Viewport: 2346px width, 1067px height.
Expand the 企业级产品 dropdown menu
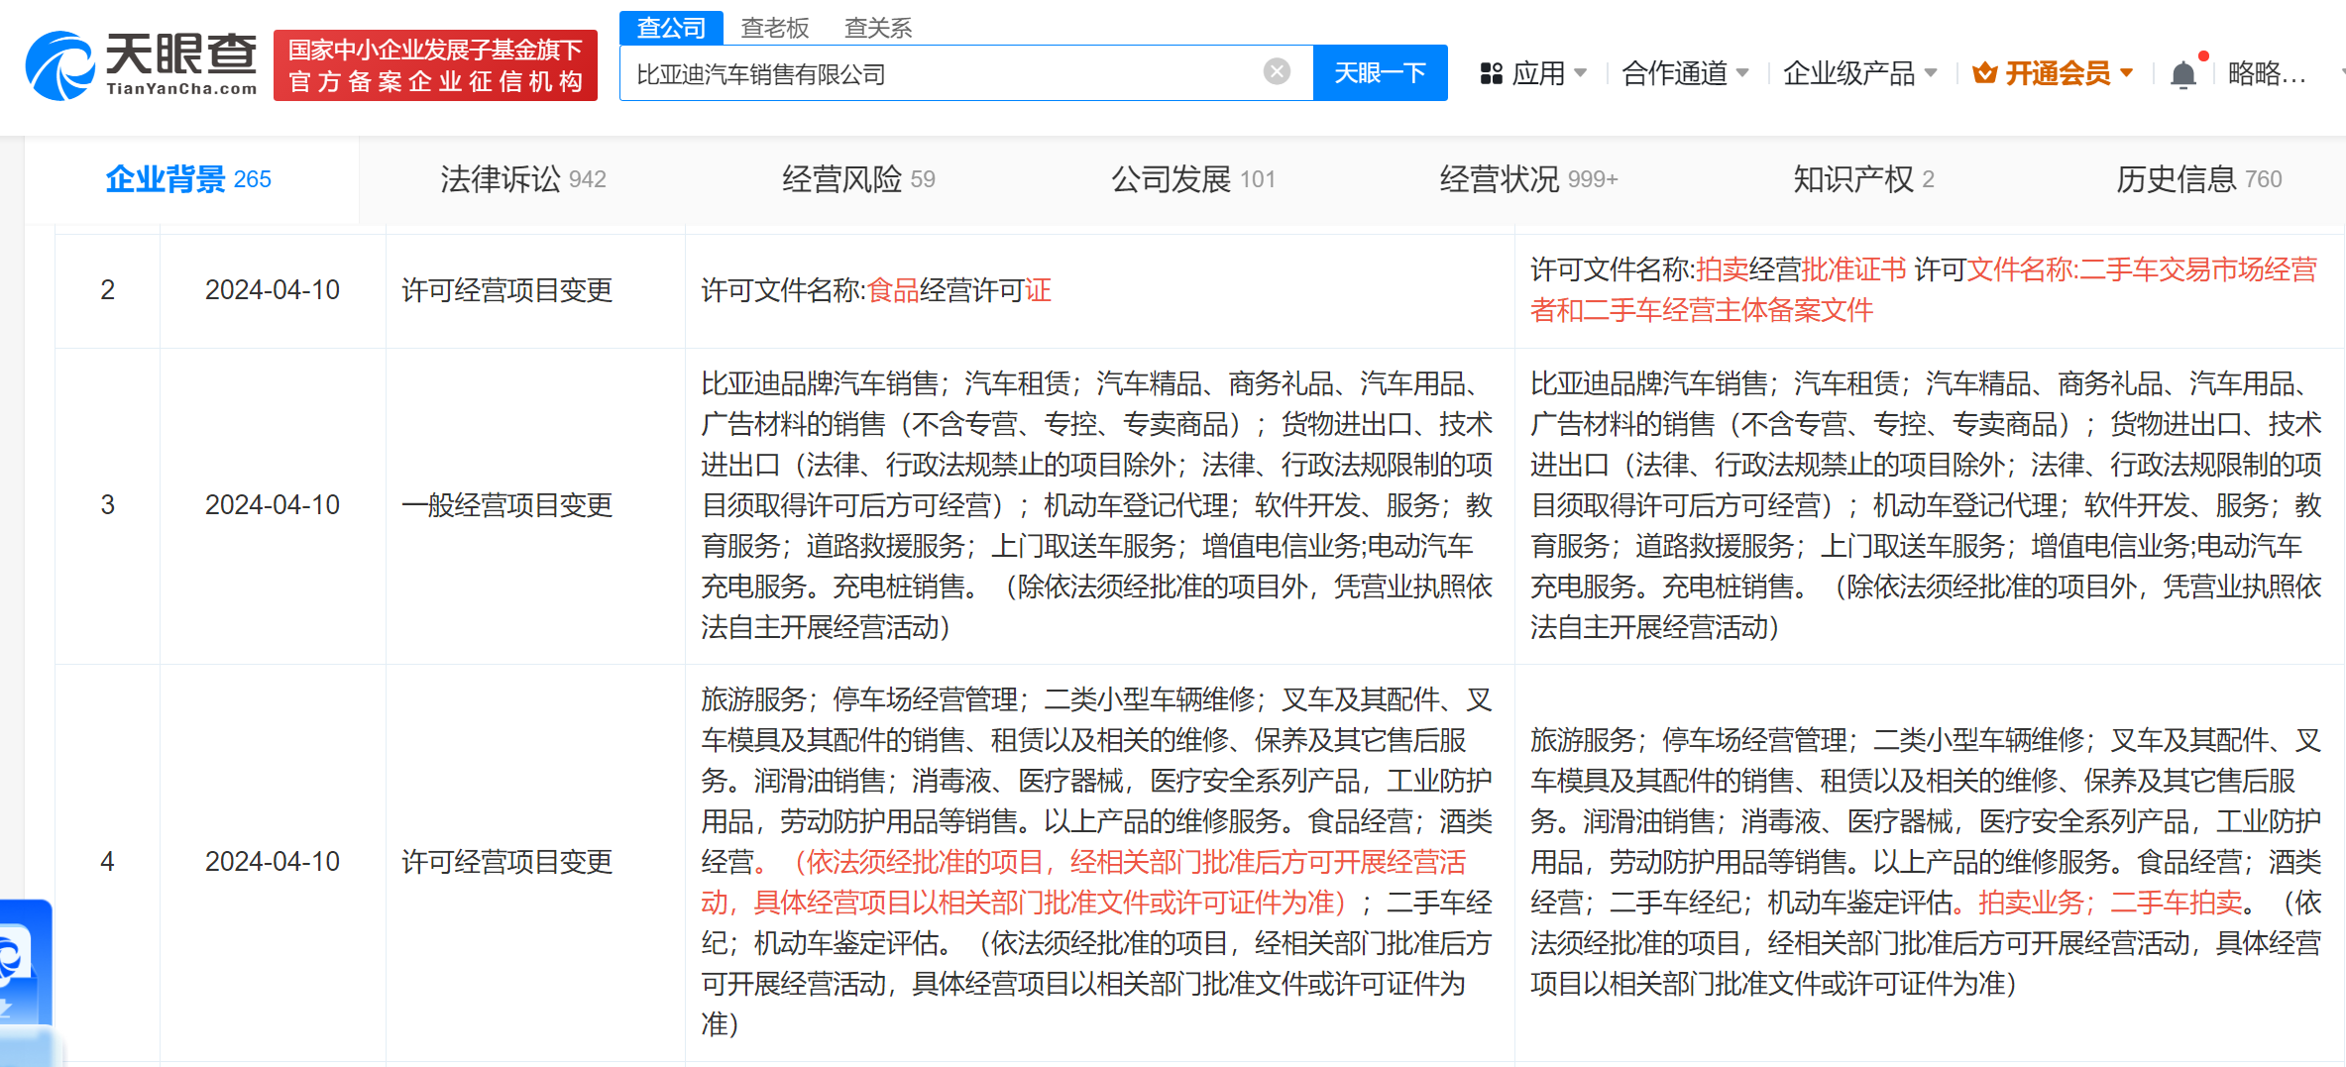point(1858,73)
